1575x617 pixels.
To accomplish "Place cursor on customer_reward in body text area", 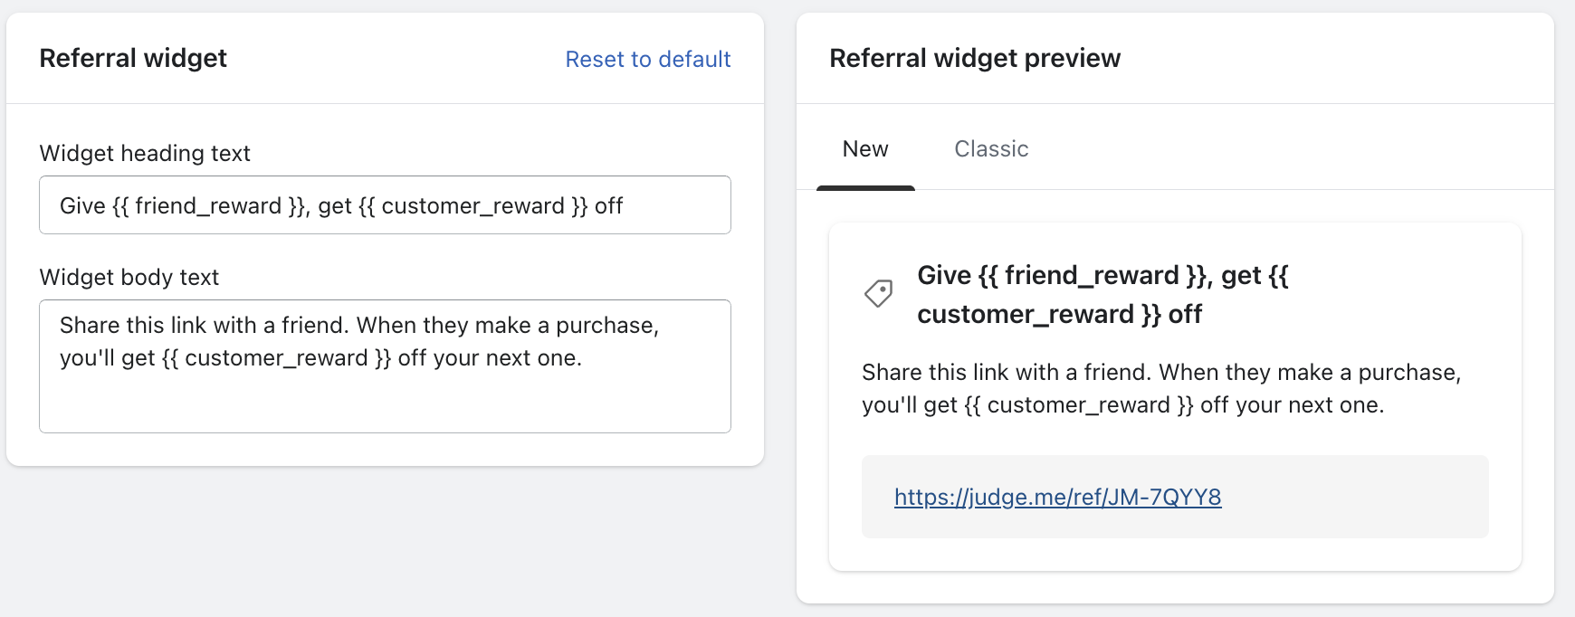I will 276,358.
